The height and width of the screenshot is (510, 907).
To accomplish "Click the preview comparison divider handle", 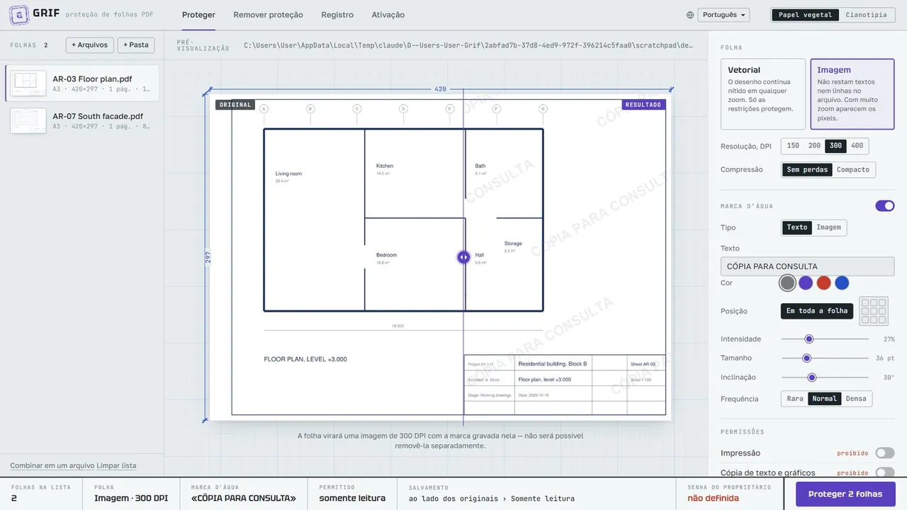I will coord(463,257).
